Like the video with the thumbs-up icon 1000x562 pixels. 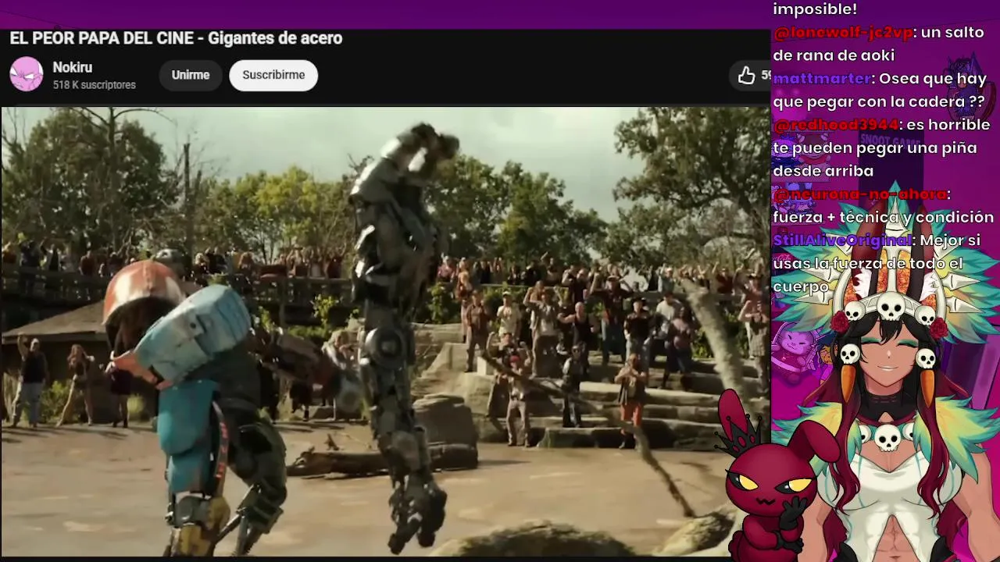coord(747,75)
